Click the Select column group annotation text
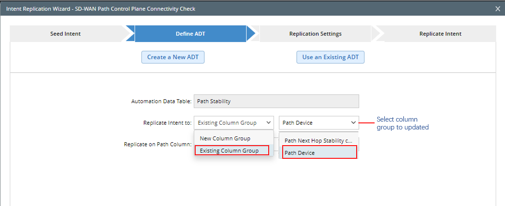 pyautogui.click(x=402, y=123)
